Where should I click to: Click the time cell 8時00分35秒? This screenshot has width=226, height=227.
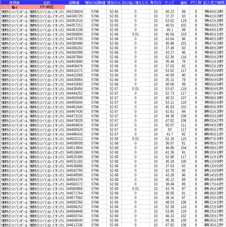214,107
